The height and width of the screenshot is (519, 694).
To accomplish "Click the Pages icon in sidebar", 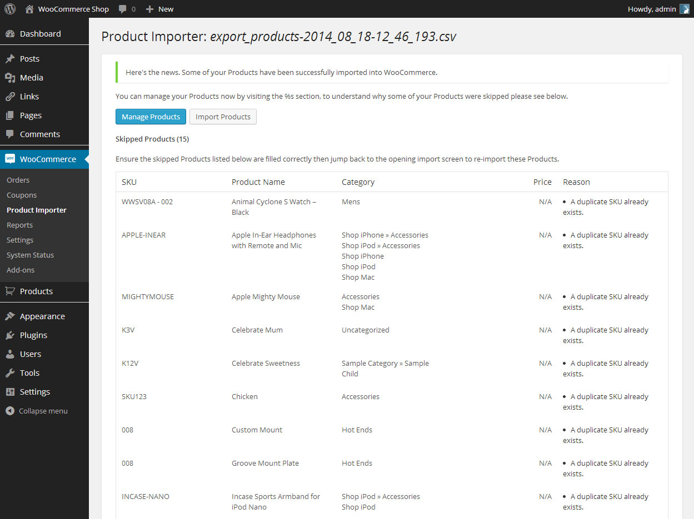I will 10,115.
